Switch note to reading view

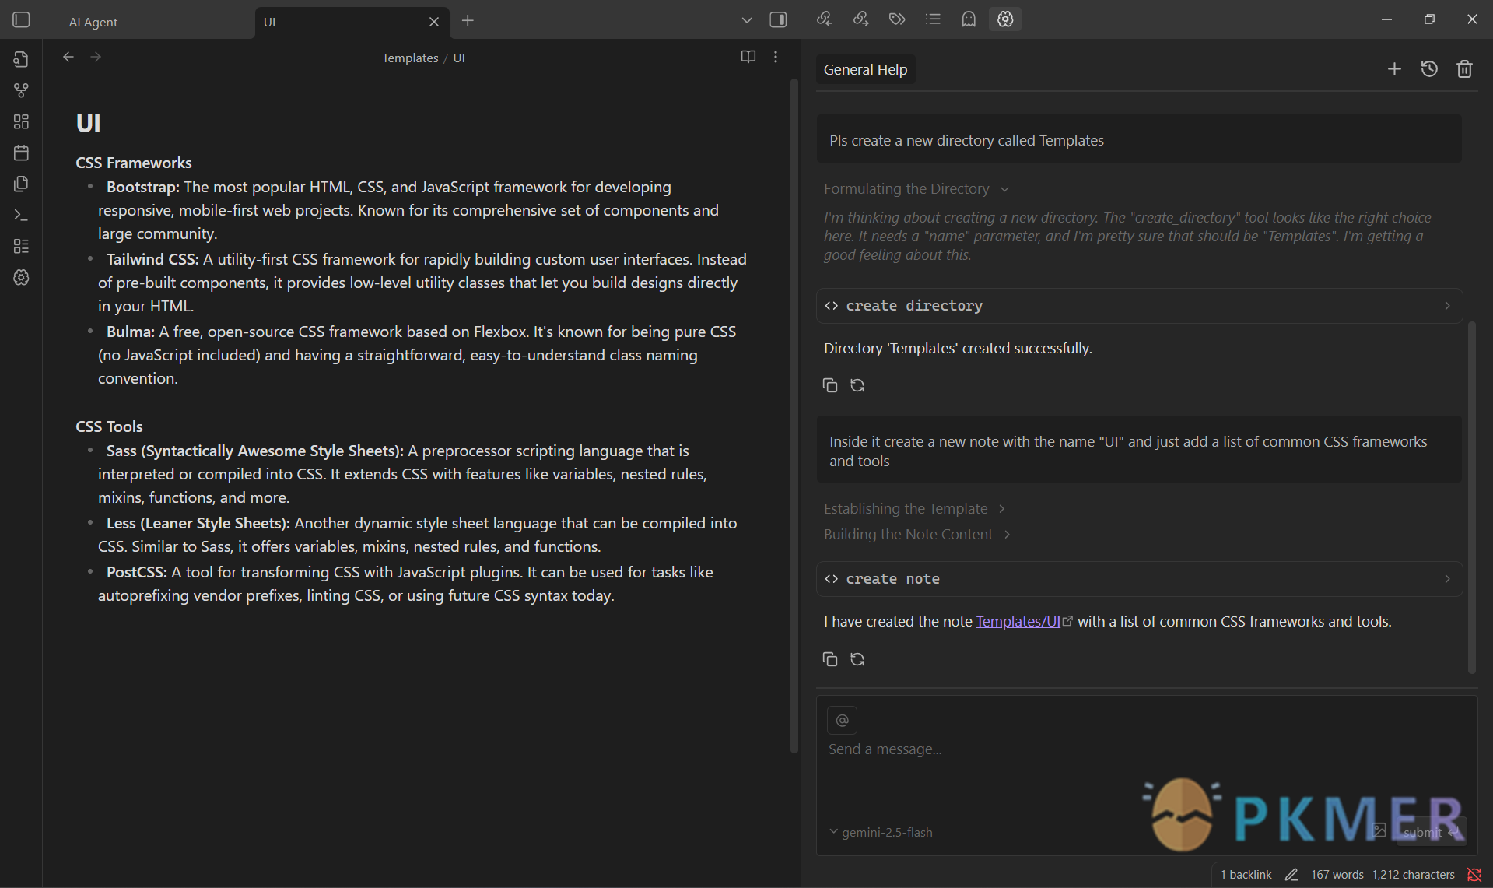[x=748, y=57]
